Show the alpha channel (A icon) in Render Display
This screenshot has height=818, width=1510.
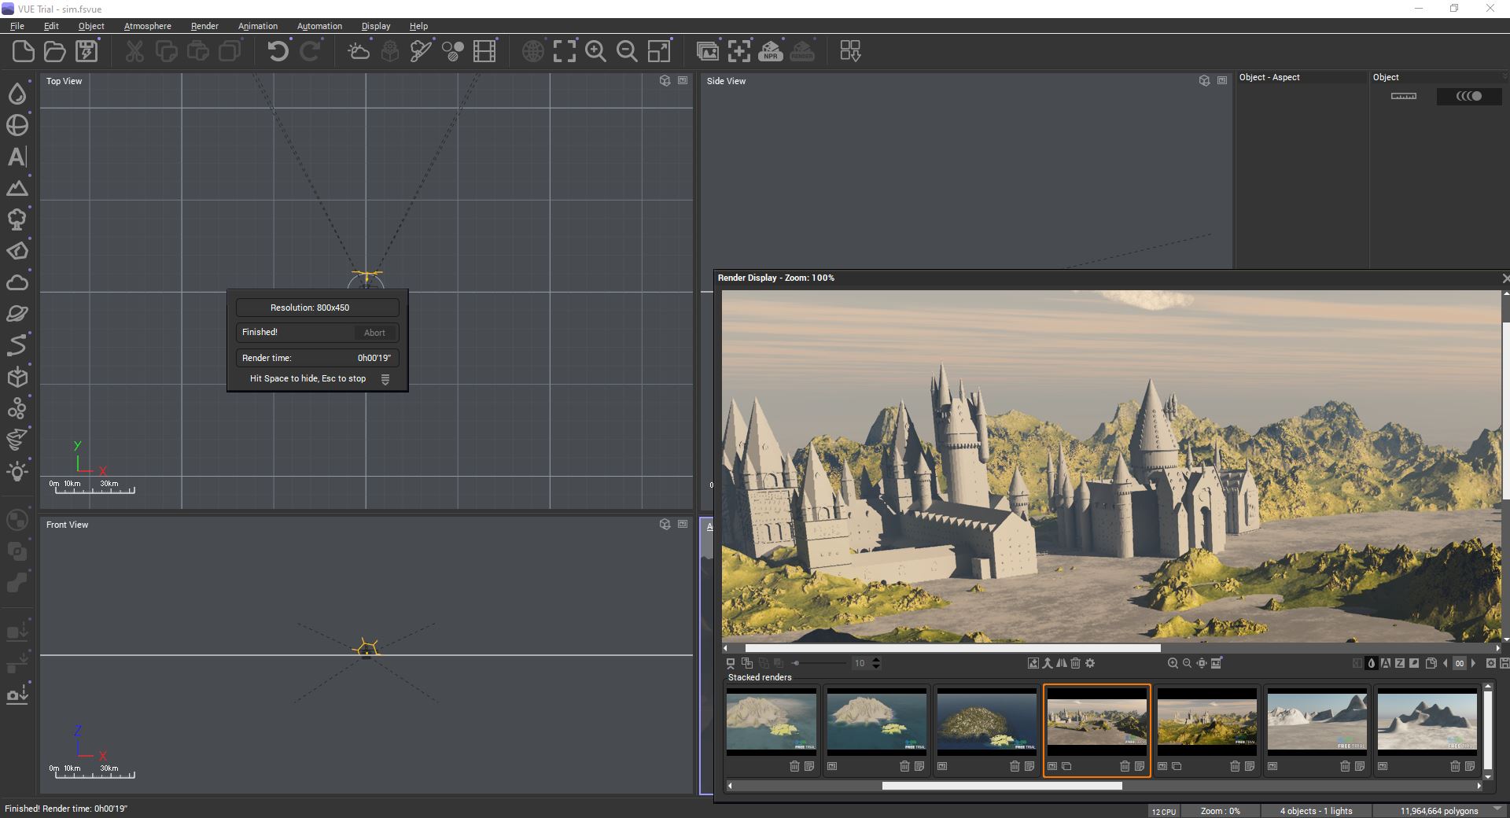click(x=1386, y=663)
